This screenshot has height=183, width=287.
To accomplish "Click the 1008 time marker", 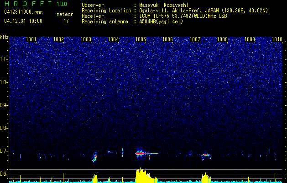I will coord(222,39).
